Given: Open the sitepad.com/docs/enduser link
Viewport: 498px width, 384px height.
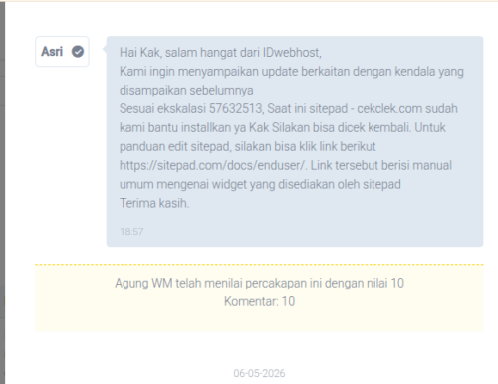Looking at the screenshot, I should tap(213, 165).
